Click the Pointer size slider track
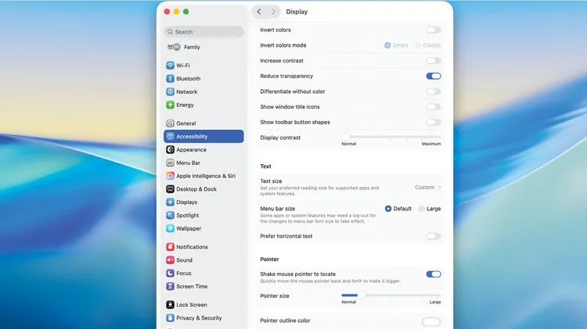Image resolution: width=587 pixels, height=329 pixels. pos(391,295)
